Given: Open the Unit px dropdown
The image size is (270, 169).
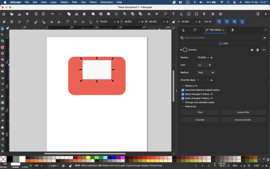Looking at the screenshot, I should click(204, 65).
